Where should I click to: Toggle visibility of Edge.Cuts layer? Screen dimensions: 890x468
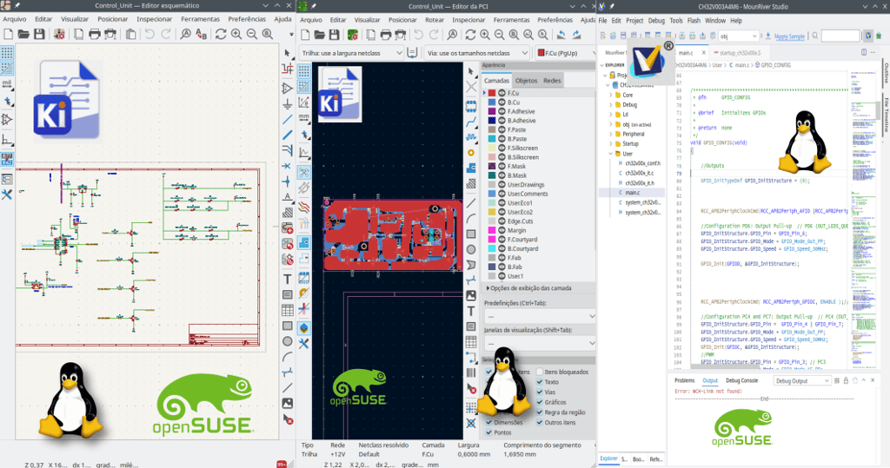tap(501, 221)
